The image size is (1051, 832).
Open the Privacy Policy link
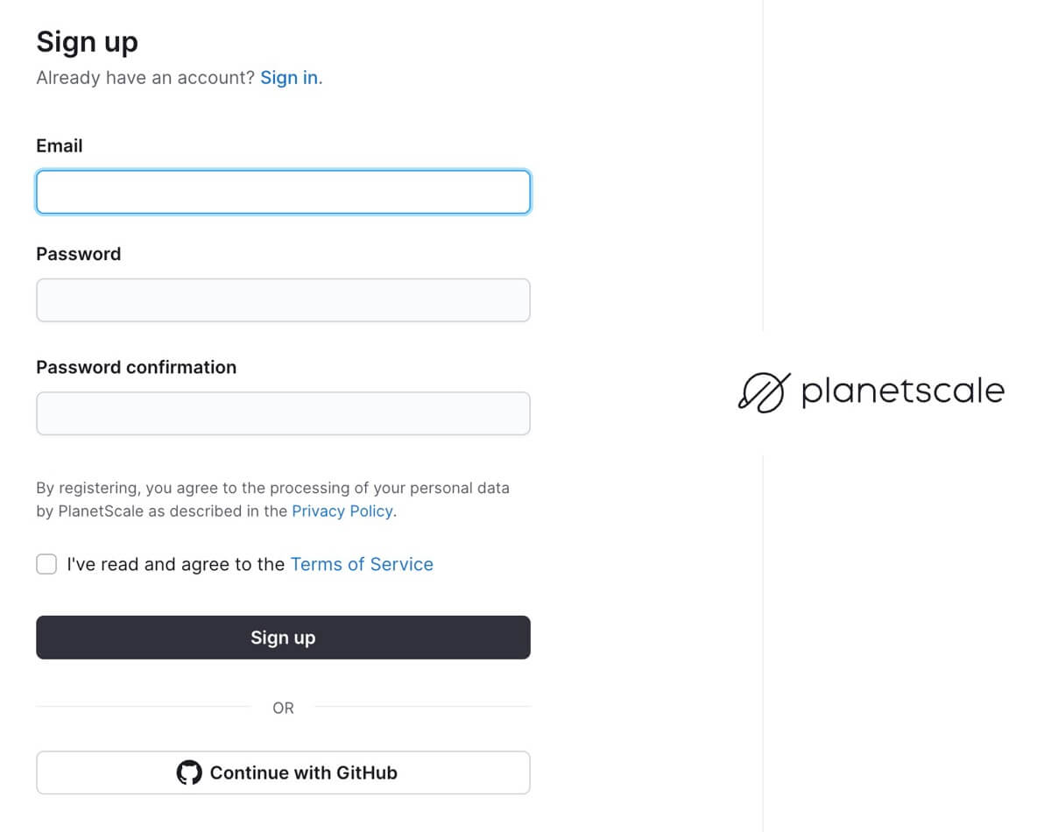342,511
